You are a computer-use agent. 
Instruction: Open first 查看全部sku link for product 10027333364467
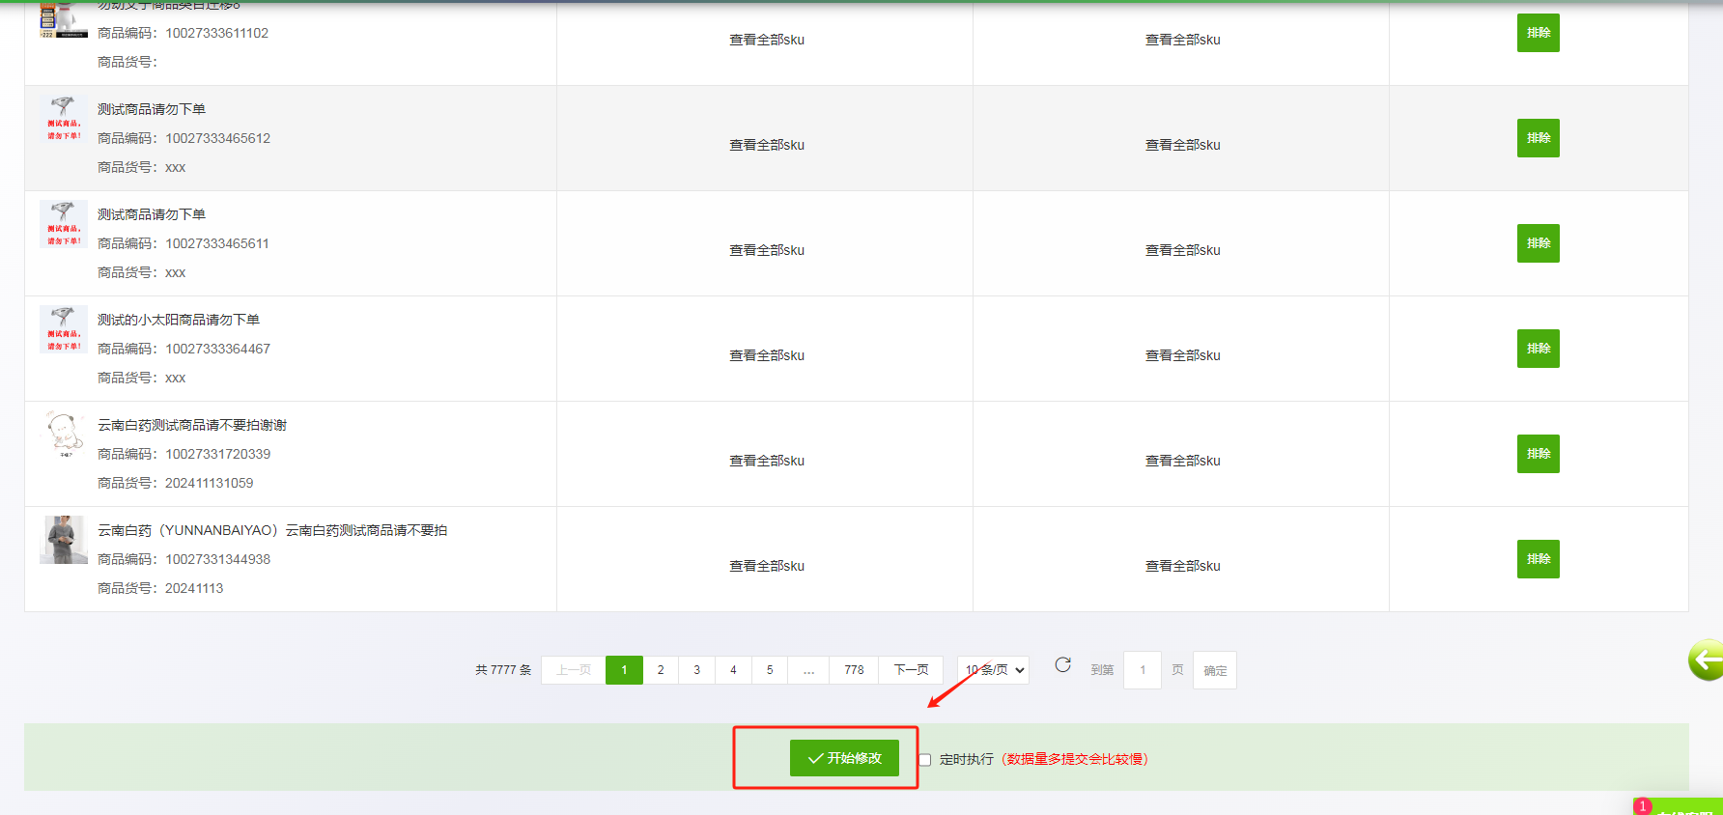(x=766, y=355)
